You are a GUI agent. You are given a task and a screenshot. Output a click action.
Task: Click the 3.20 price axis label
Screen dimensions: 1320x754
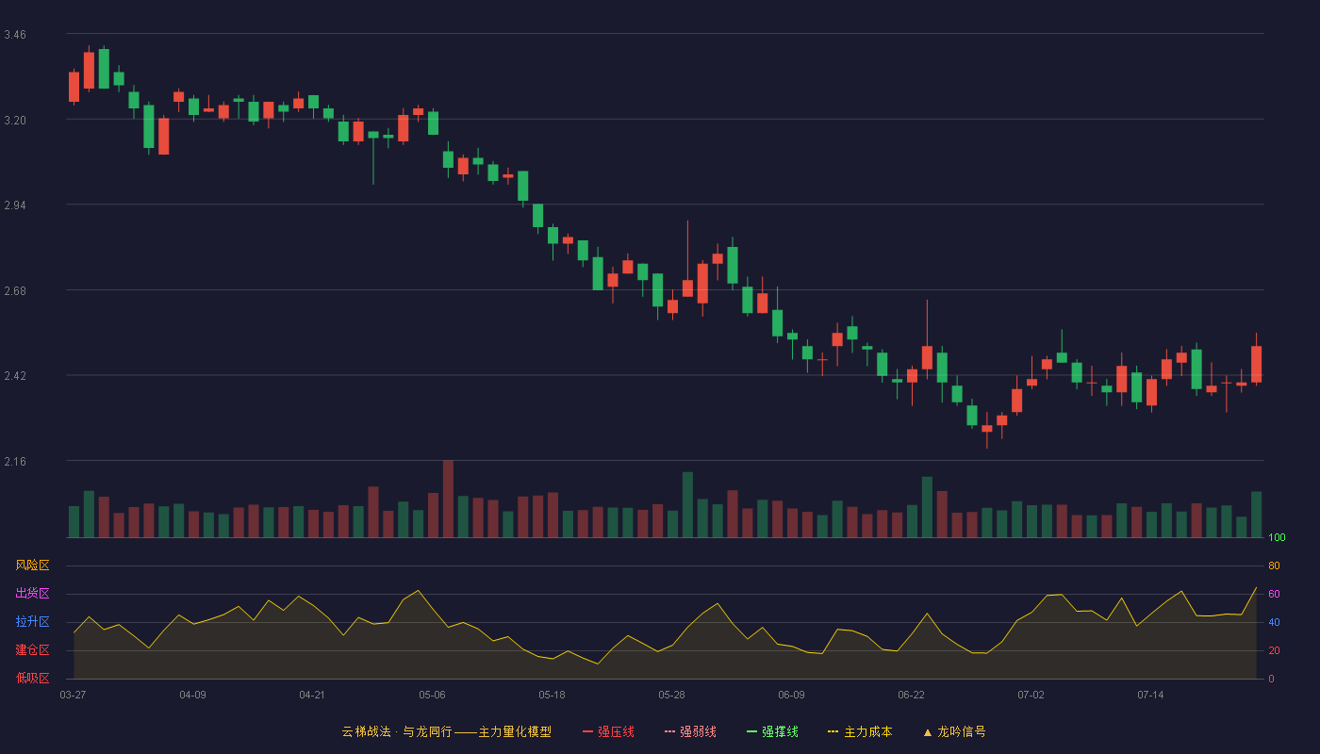click(15, 121)
